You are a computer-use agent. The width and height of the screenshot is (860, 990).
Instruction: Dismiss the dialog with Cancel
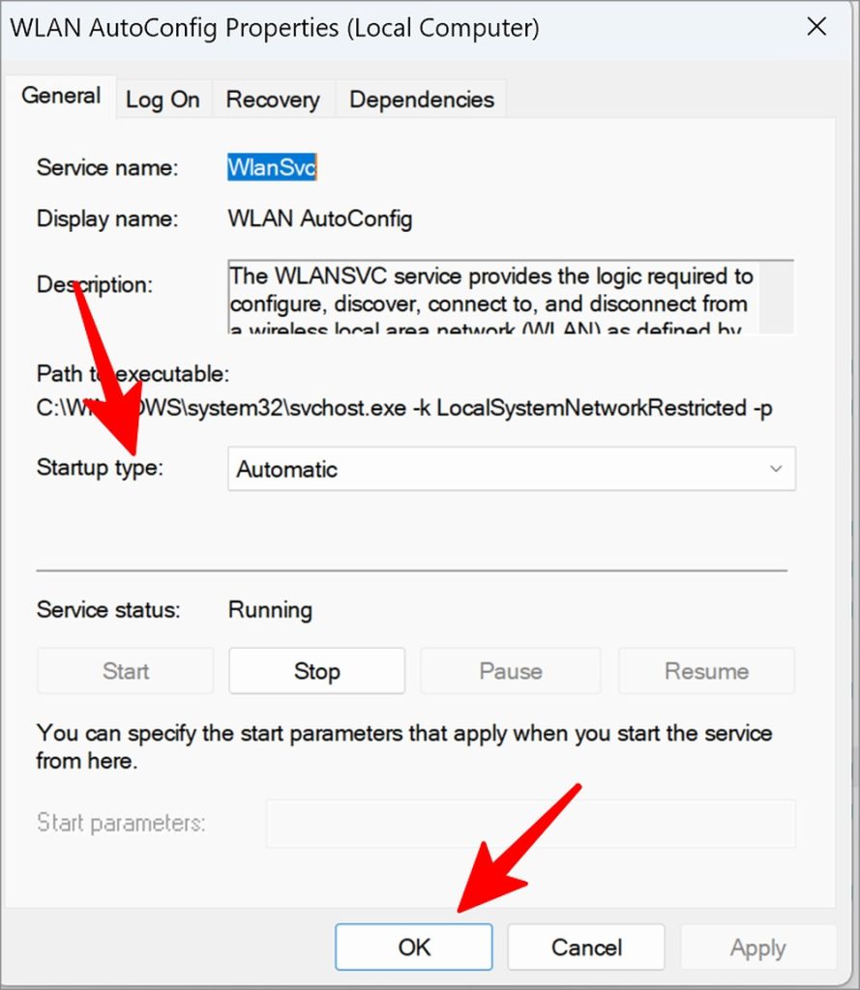586,947
